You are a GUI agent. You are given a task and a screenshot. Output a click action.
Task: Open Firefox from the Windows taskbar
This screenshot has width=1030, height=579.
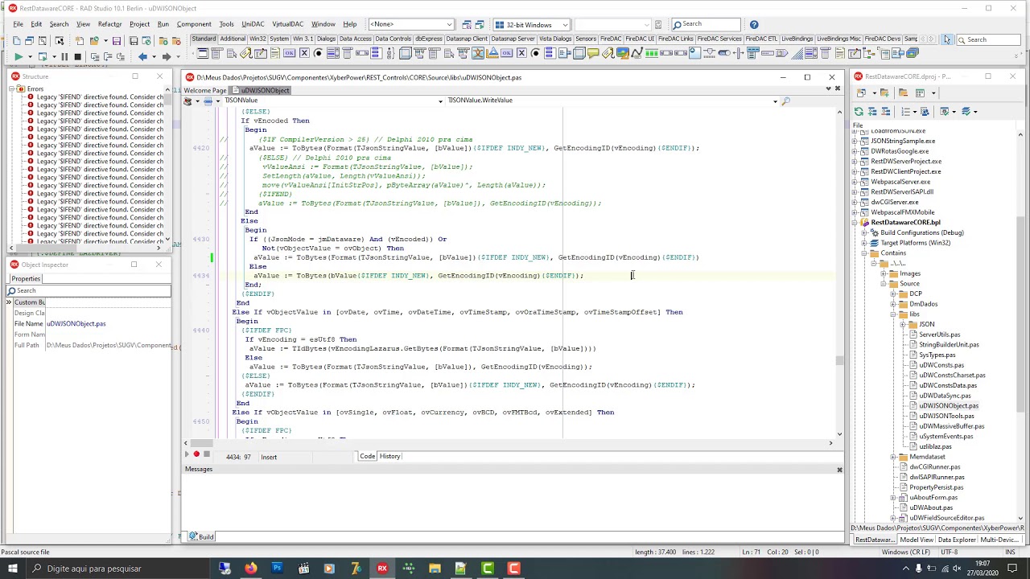(250, 569)
